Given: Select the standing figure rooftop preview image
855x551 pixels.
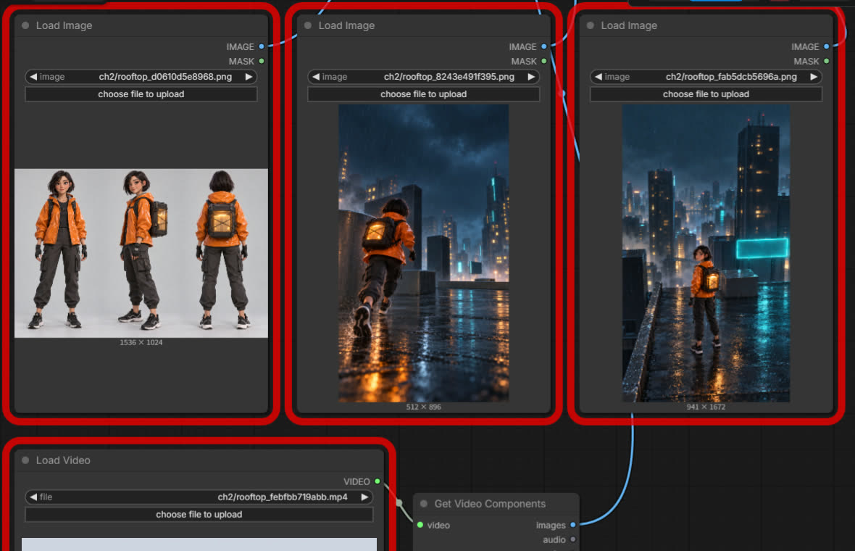Looking at the screenshot, I should 706,253.
